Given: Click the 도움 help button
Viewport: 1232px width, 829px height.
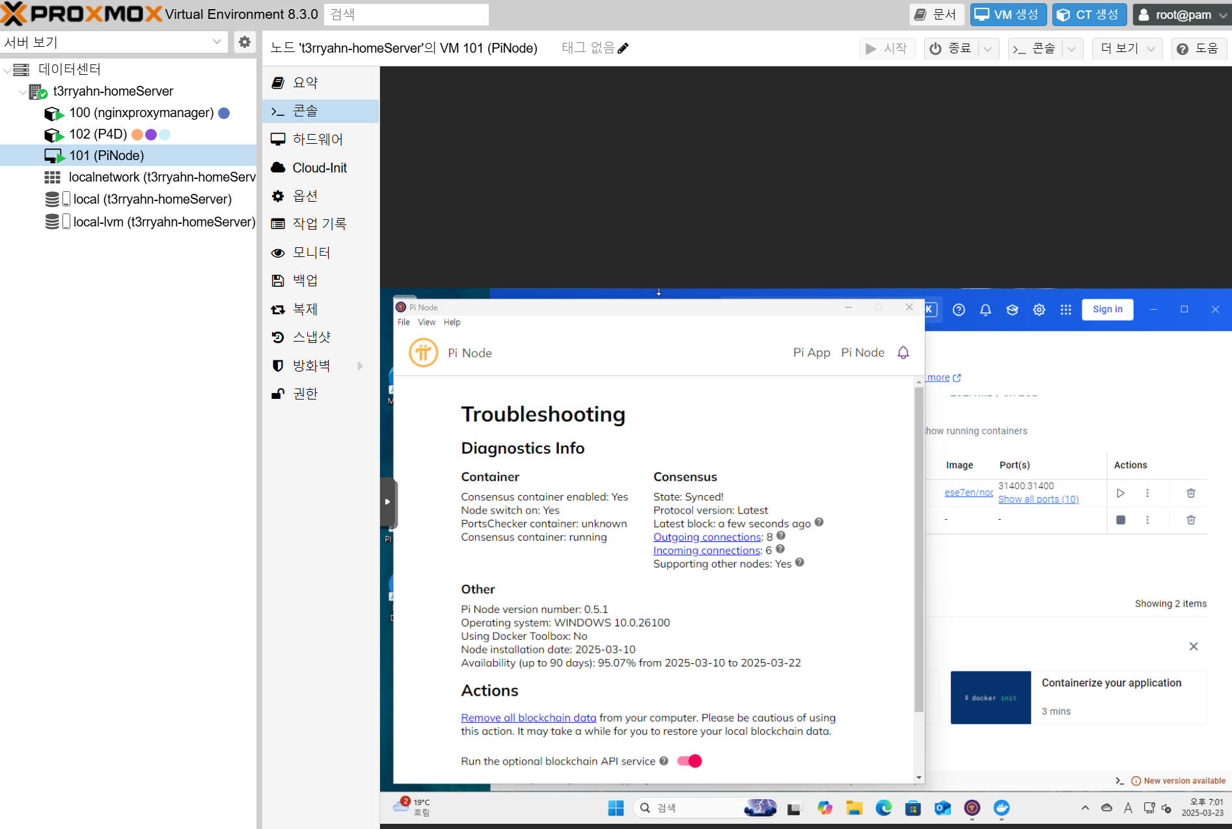Looking at the screenshot, I should pyautogui.click(x=1199, y=48).
